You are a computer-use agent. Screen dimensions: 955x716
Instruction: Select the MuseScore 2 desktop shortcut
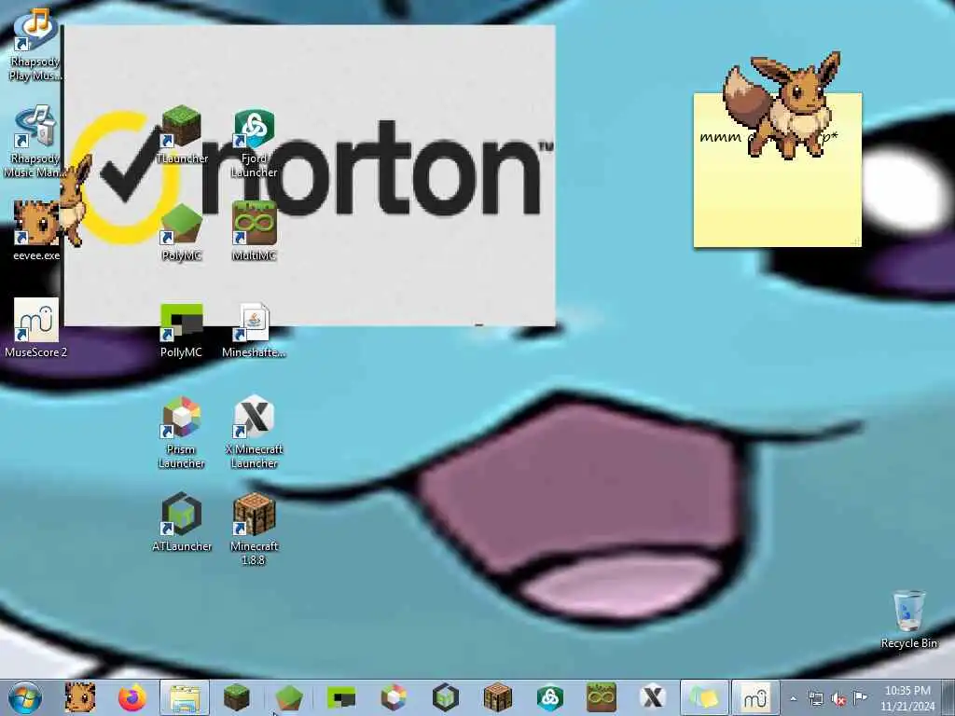[36, 327]
